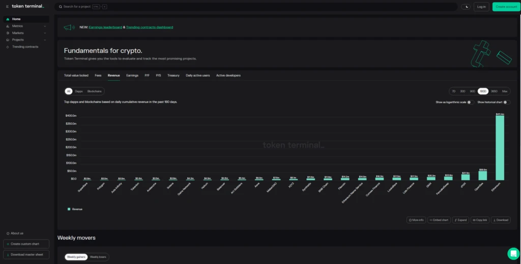Show Weekly gainers

point(76,257)
